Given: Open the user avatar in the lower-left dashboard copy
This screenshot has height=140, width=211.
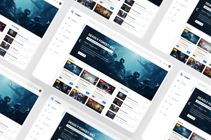Looking at the screenshot, I should point(40,91).
